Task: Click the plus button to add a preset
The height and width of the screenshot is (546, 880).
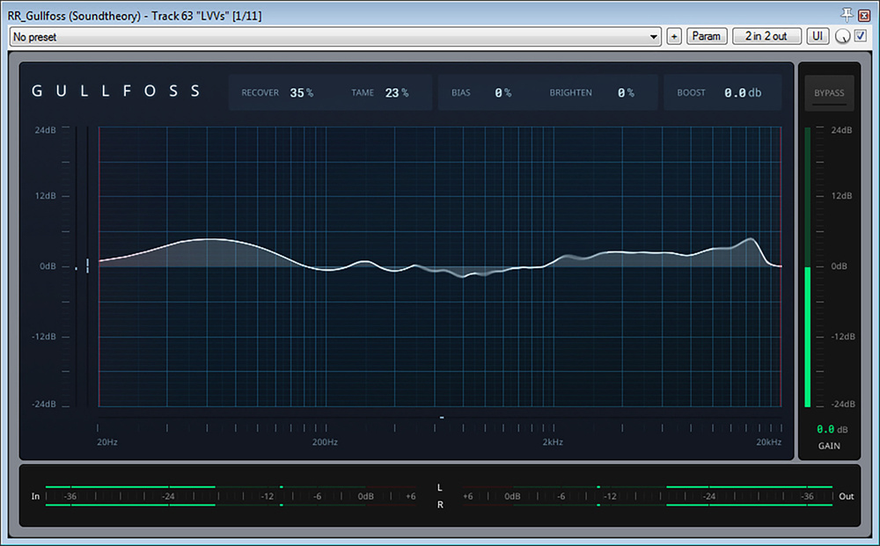Action: coord(674,36)
